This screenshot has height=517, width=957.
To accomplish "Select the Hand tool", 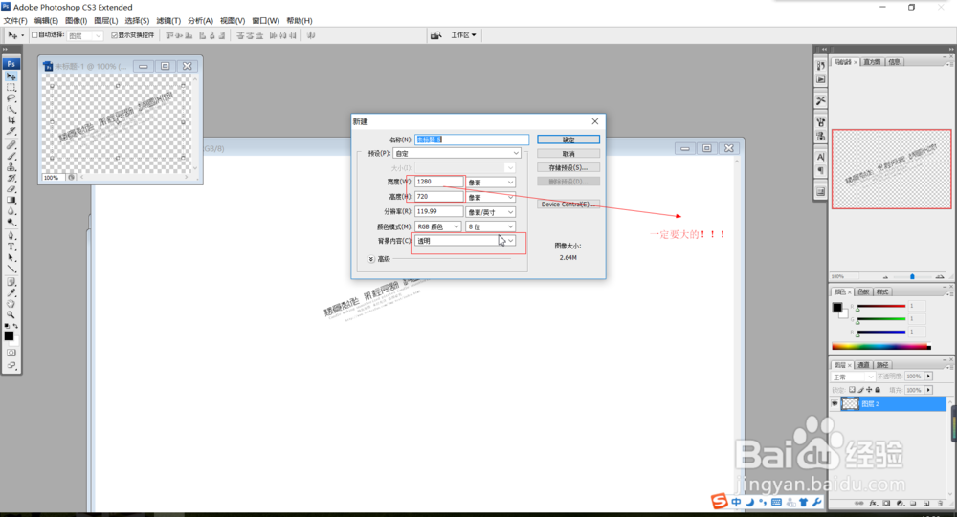I will pos(11,304).
